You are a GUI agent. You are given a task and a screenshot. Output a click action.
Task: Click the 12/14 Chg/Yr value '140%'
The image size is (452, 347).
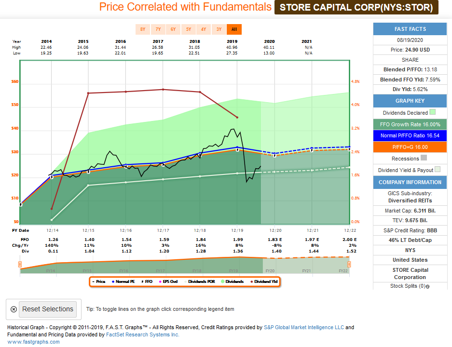pos(52,245)
